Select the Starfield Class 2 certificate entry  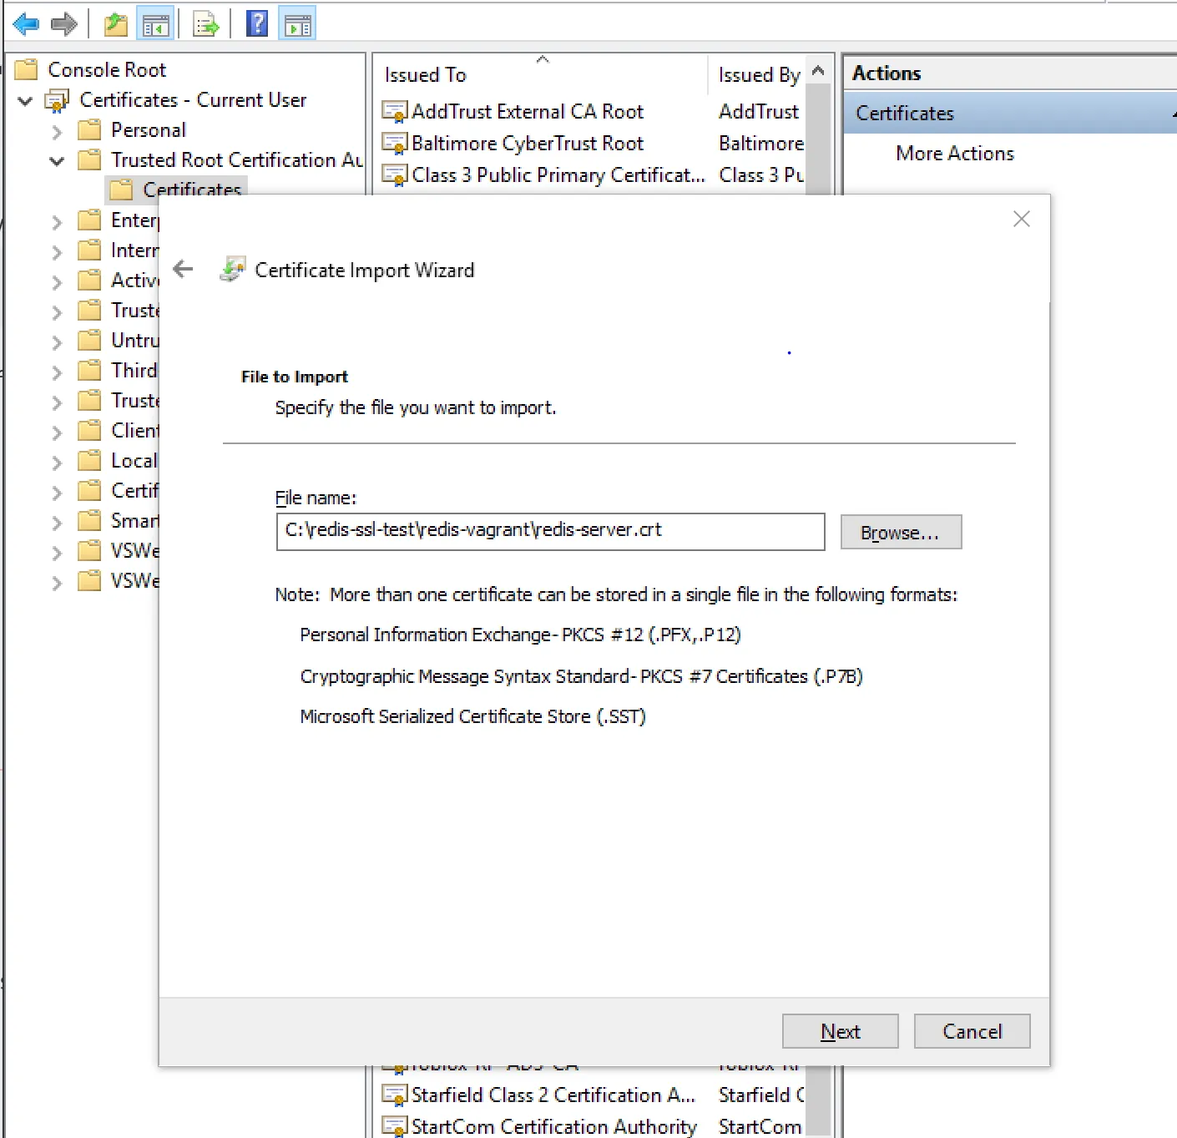552,1095
